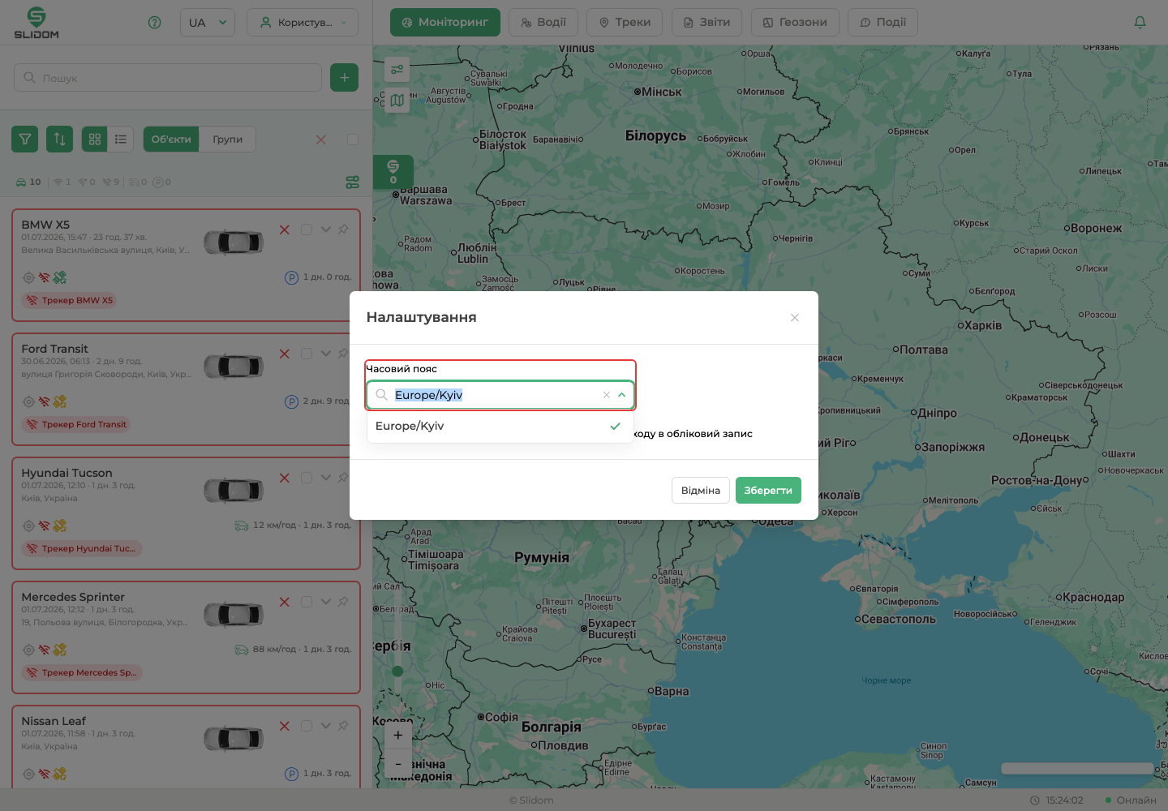Switch to grid view icon
Screen dimensions: 1168x811
[x=95, y=139]
